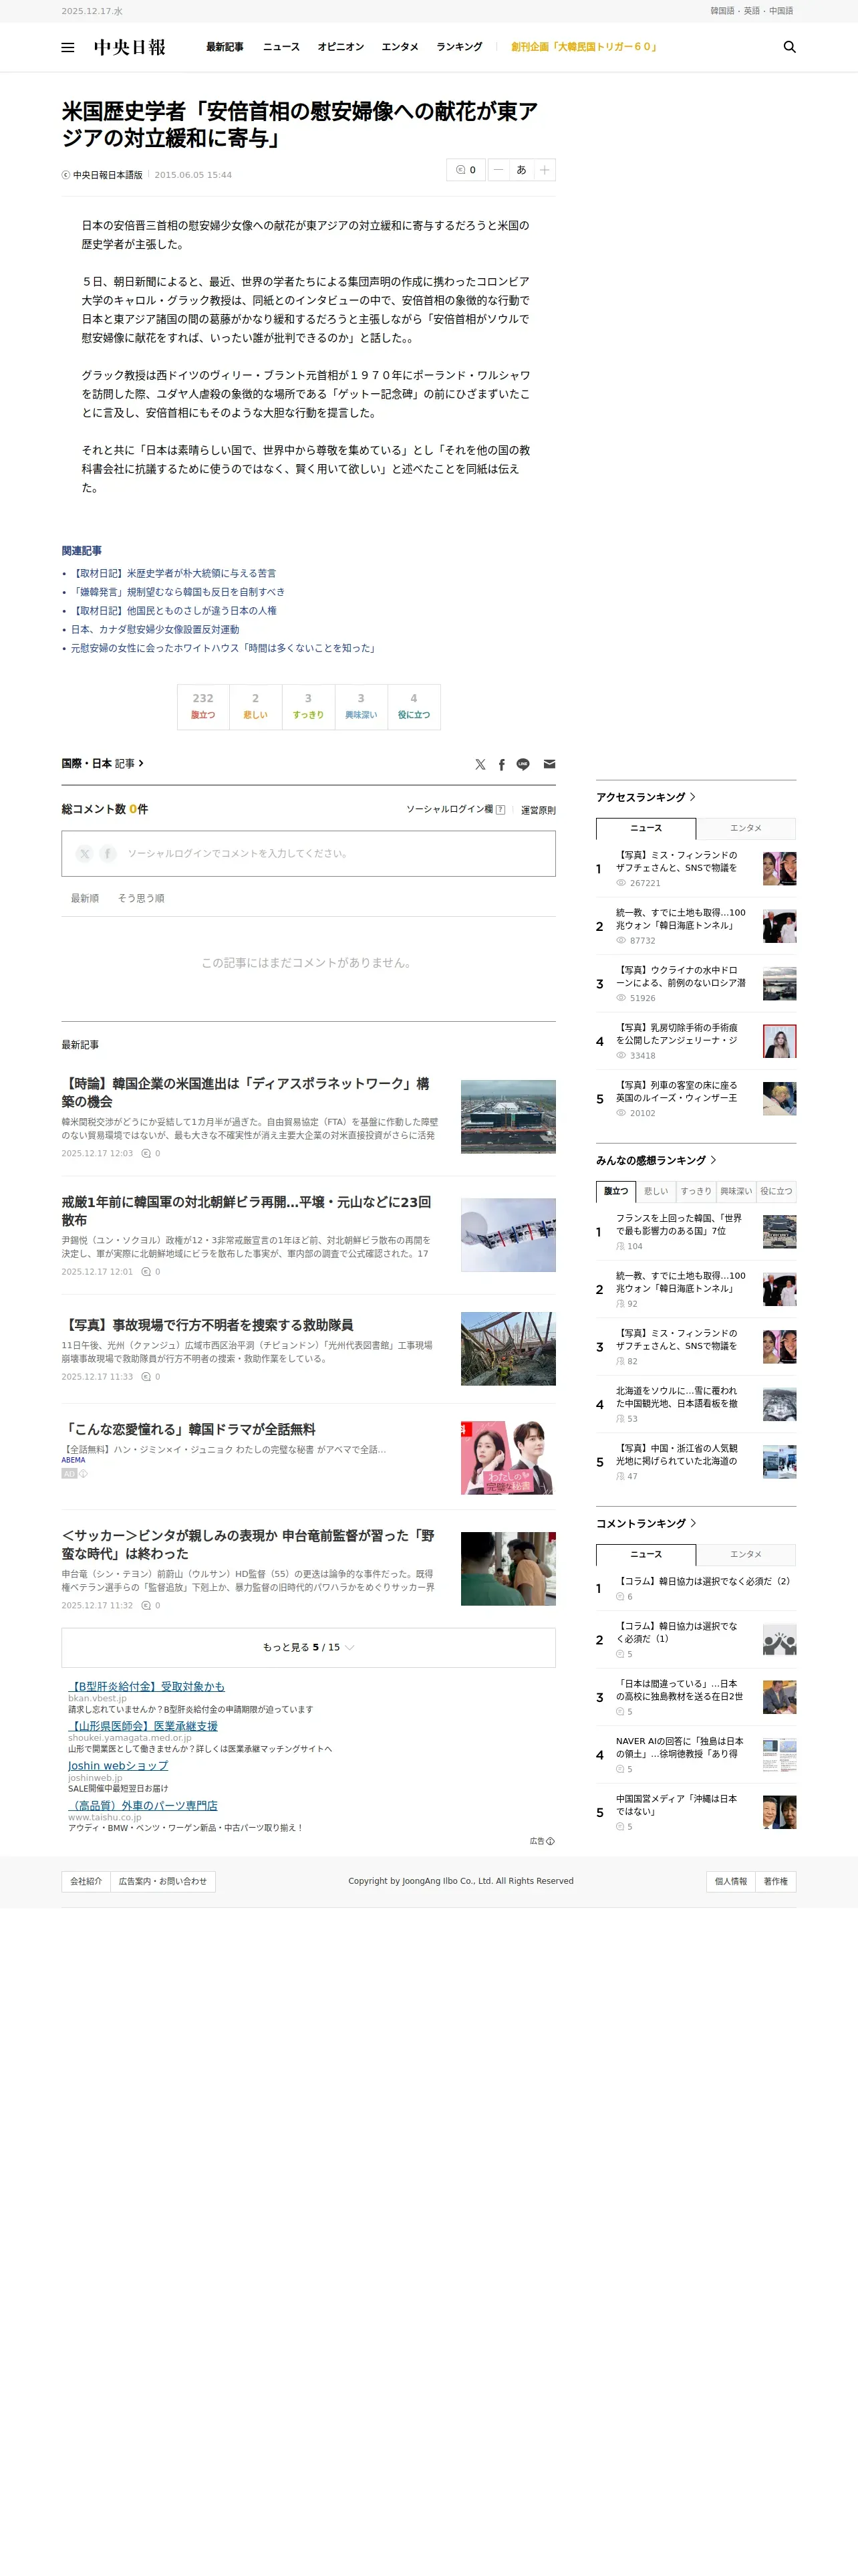Screen dimensions: 858x2576
Task: Open related article 日本、カナダ慰安婦少女像設置反対運動
Action: point(155,629)
